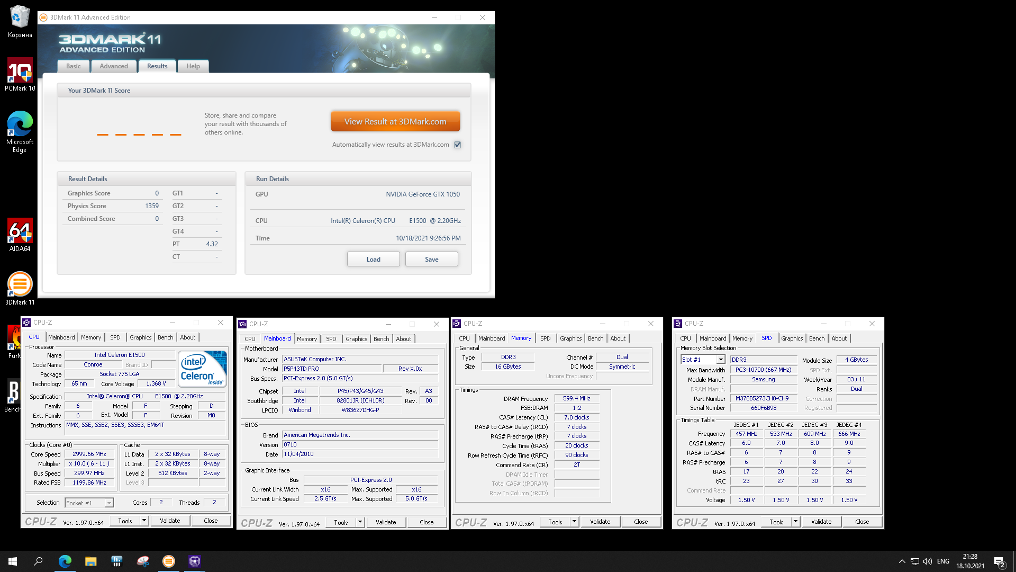Click the Save result button
Screen dimensions: 1016x572
coord(432,260)
